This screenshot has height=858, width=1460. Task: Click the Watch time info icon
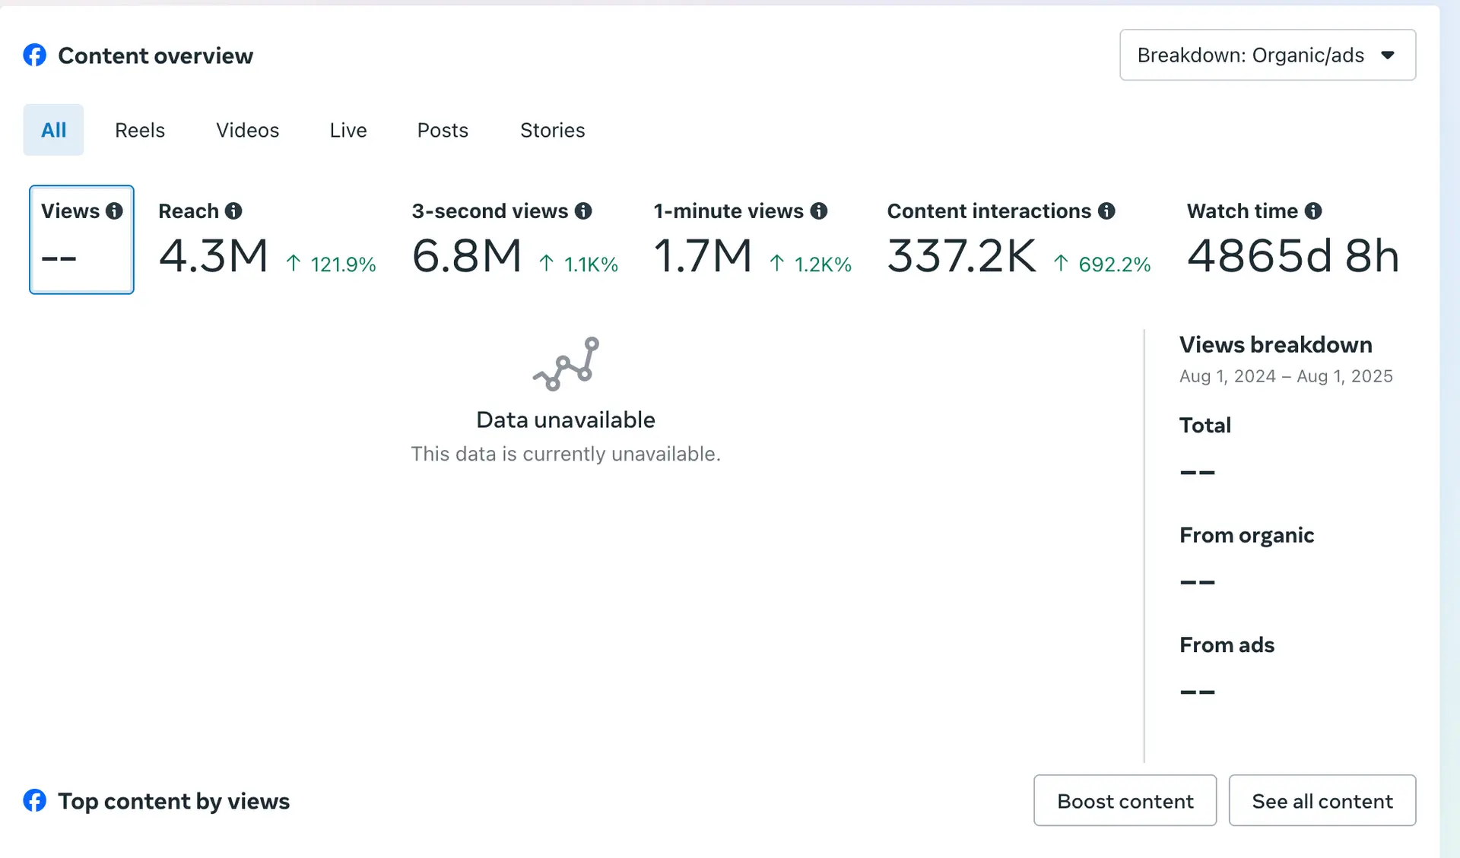pyautogui.click(x=1313, y=211)
